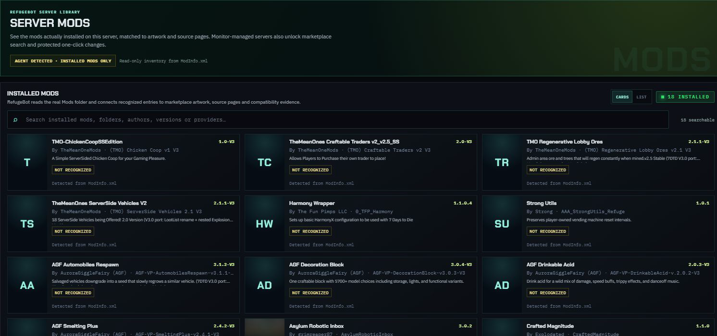Click the SU thumbnail of Strong Utils
717x336 pixels.
coord(502,224)
